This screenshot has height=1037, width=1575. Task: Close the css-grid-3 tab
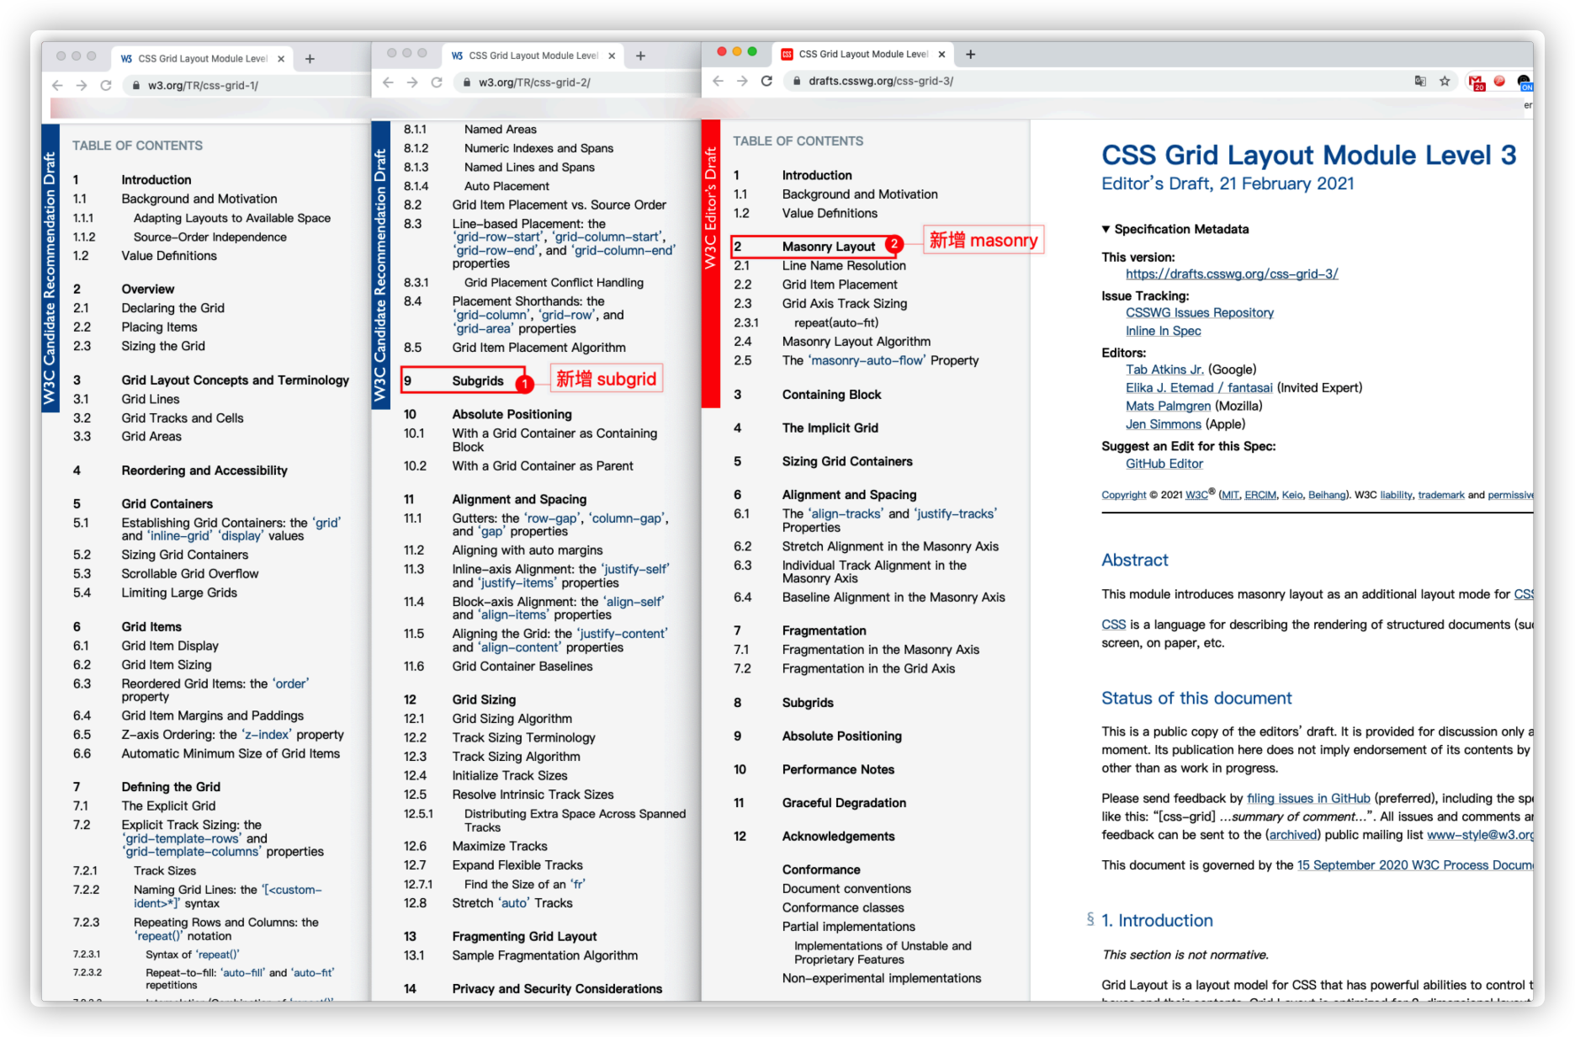941,54
